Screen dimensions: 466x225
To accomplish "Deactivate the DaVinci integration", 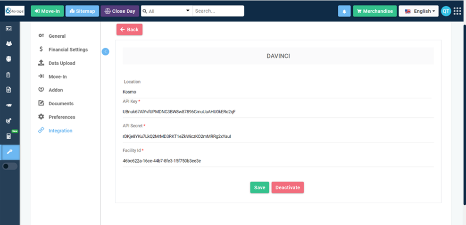I will 288,188.
